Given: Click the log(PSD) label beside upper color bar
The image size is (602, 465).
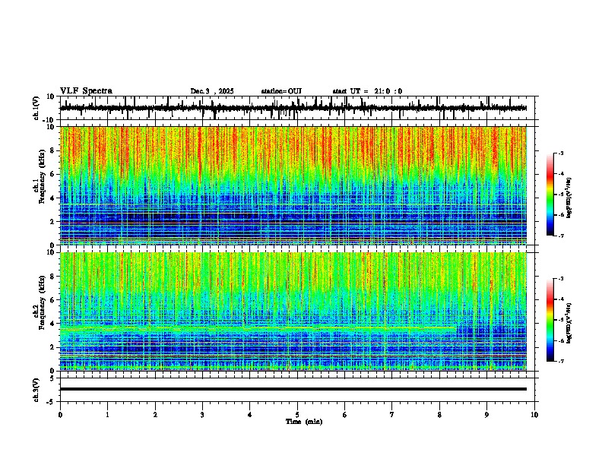Looking at the screenshot, I should (569, 198).
